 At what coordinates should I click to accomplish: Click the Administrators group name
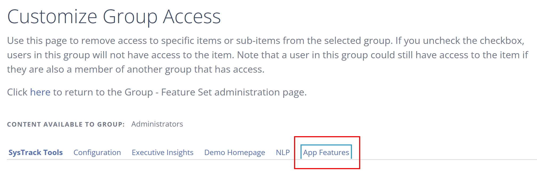[157, 124]
